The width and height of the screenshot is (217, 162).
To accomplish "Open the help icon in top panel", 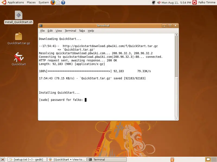I will pos(63,2).
